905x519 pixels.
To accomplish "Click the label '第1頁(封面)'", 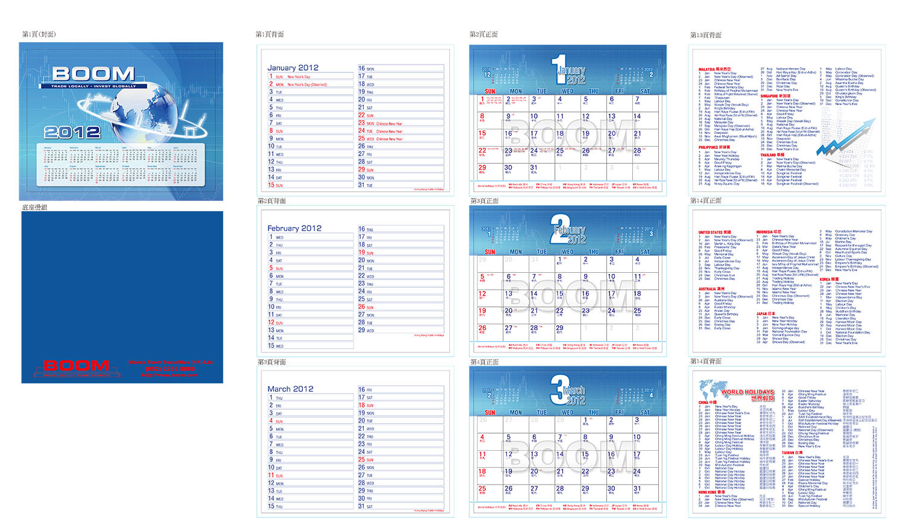I will [x=39, y=34].
